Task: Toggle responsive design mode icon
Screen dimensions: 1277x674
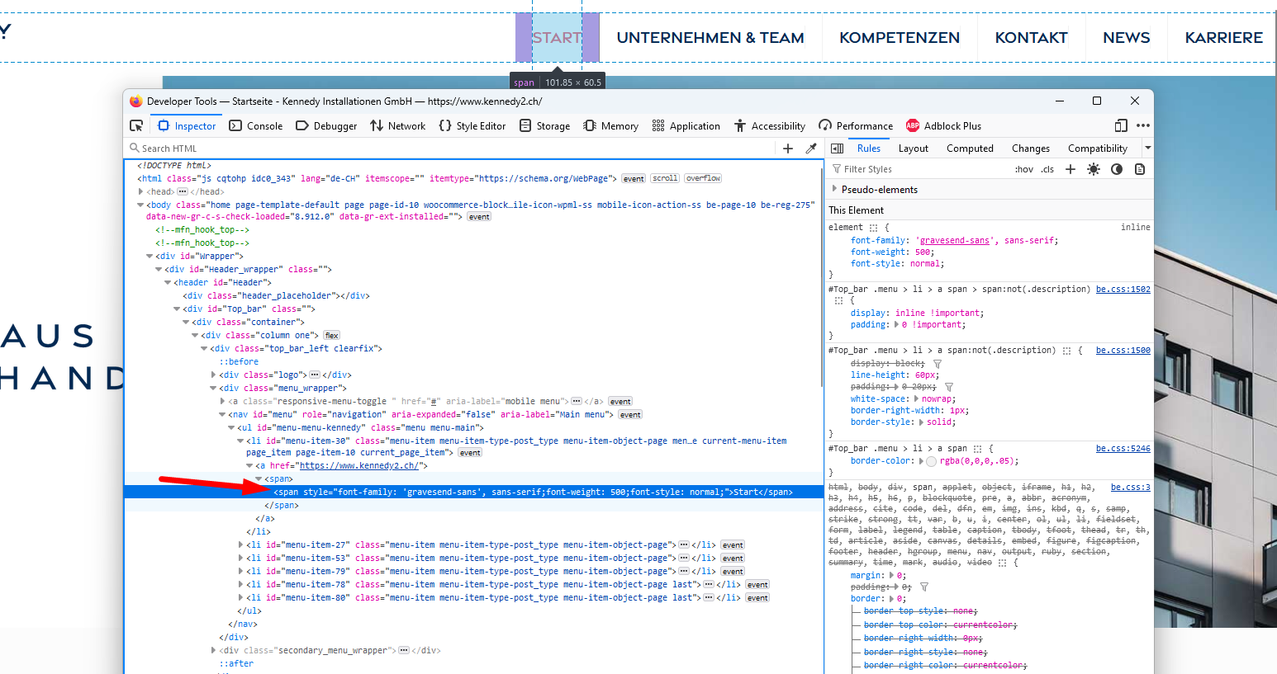Action: click(x=1121, y=125)
